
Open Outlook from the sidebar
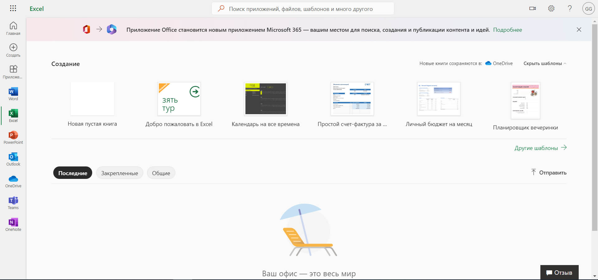coord(13,159)
